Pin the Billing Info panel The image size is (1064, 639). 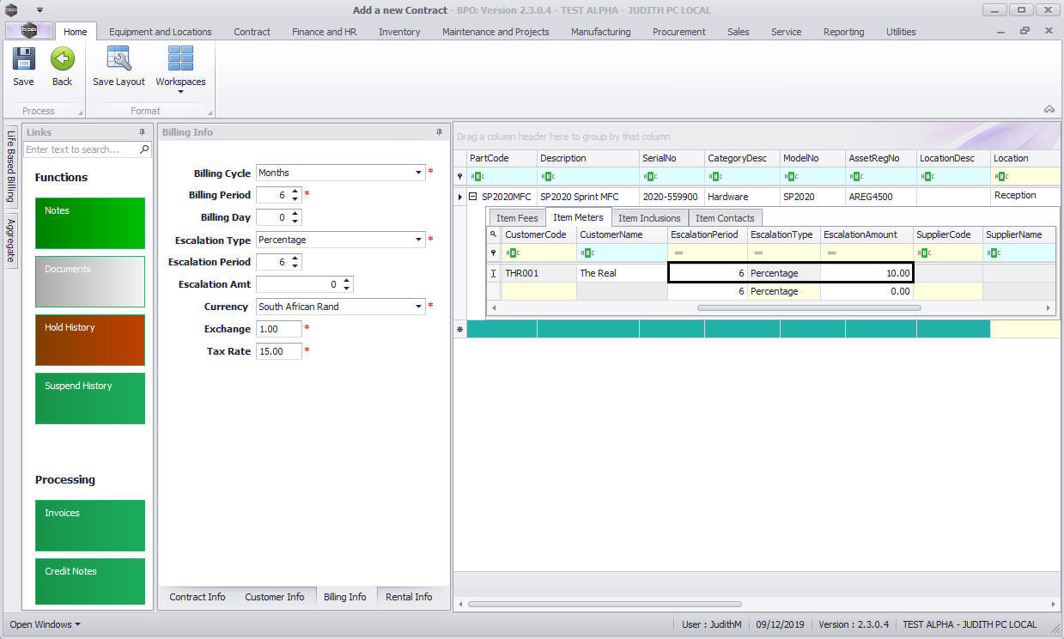click(x=439, y=132)
